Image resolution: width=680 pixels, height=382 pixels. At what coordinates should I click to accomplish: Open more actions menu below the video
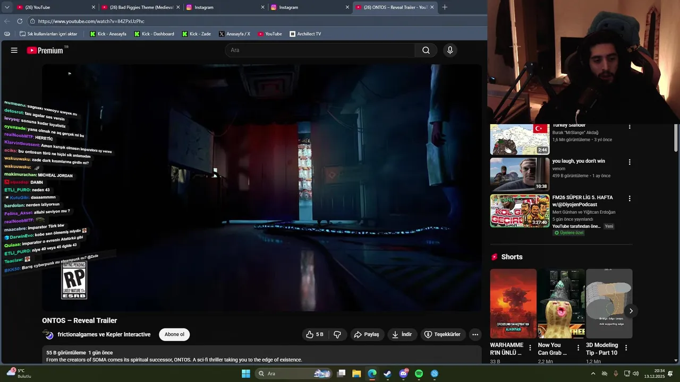point(475,335)
